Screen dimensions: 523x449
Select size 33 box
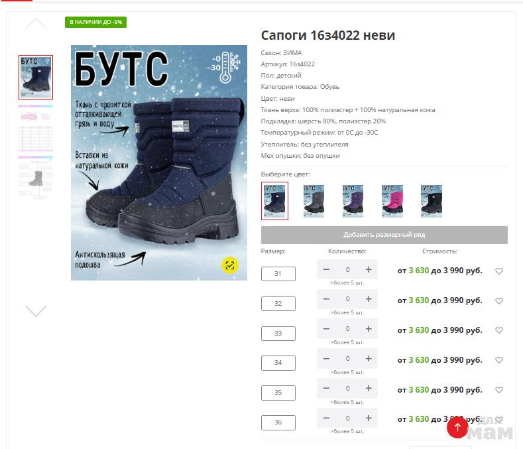(278, 333)
